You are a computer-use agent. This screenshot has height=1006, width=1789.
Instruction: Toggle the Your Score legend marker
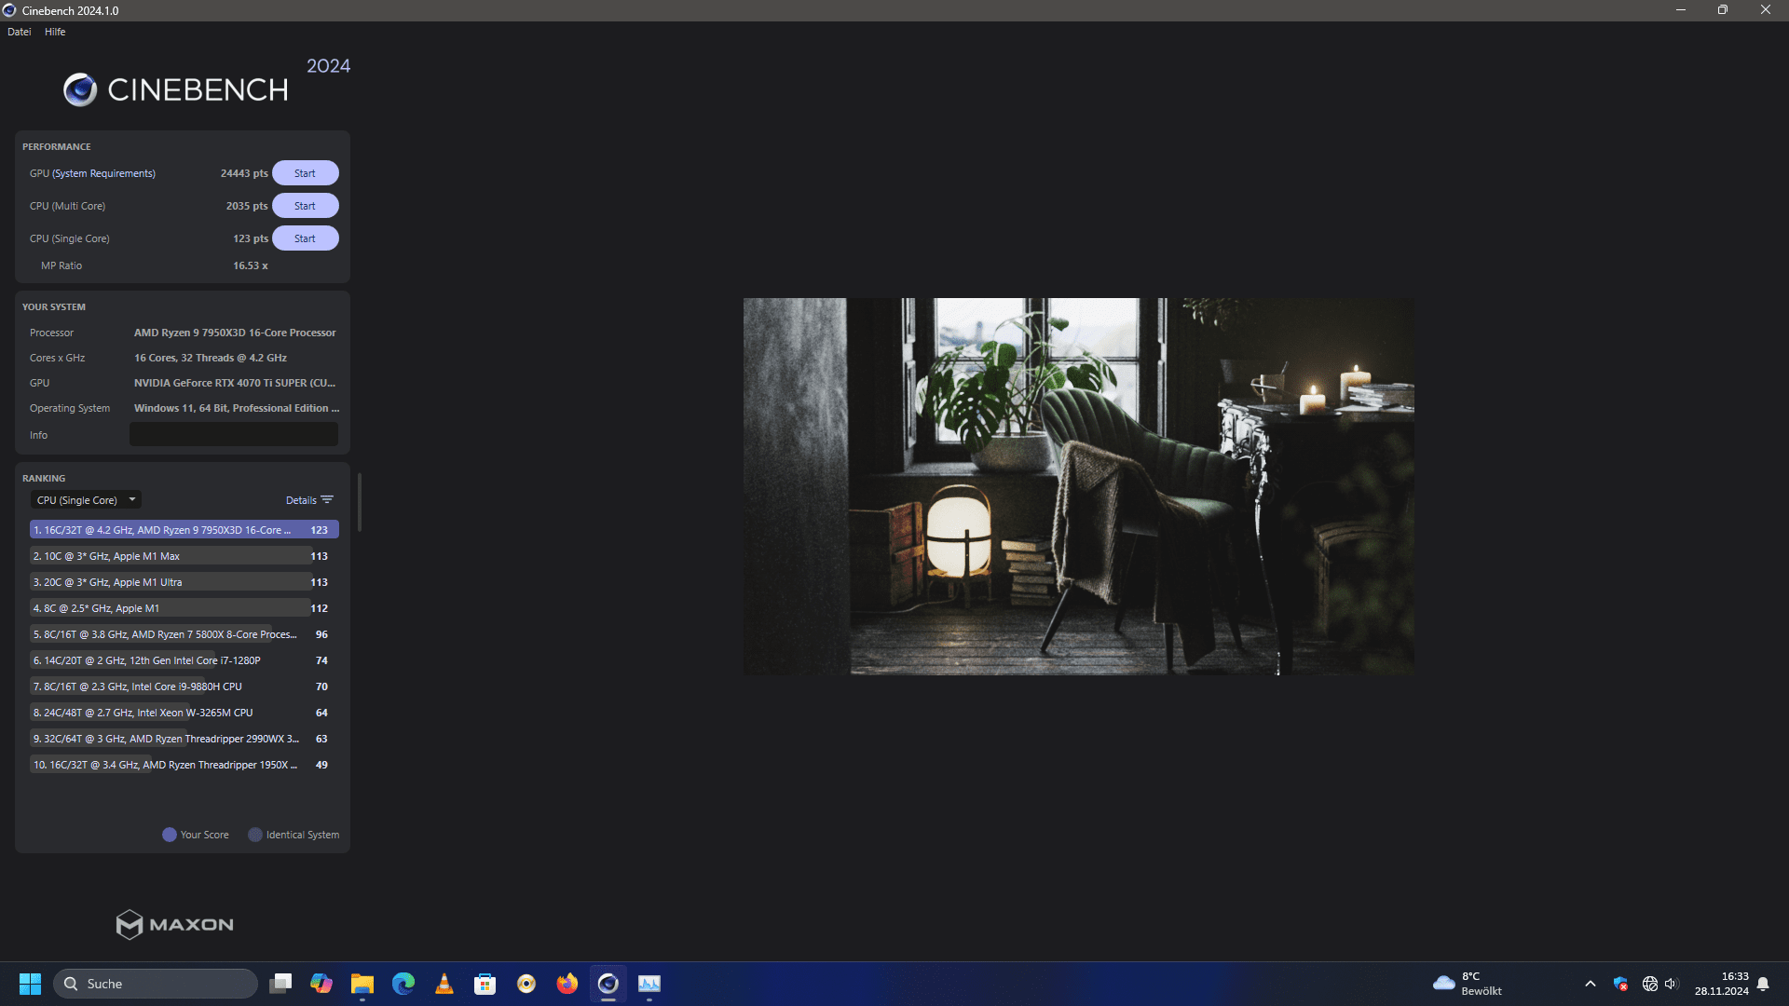[x=170, y=835]
